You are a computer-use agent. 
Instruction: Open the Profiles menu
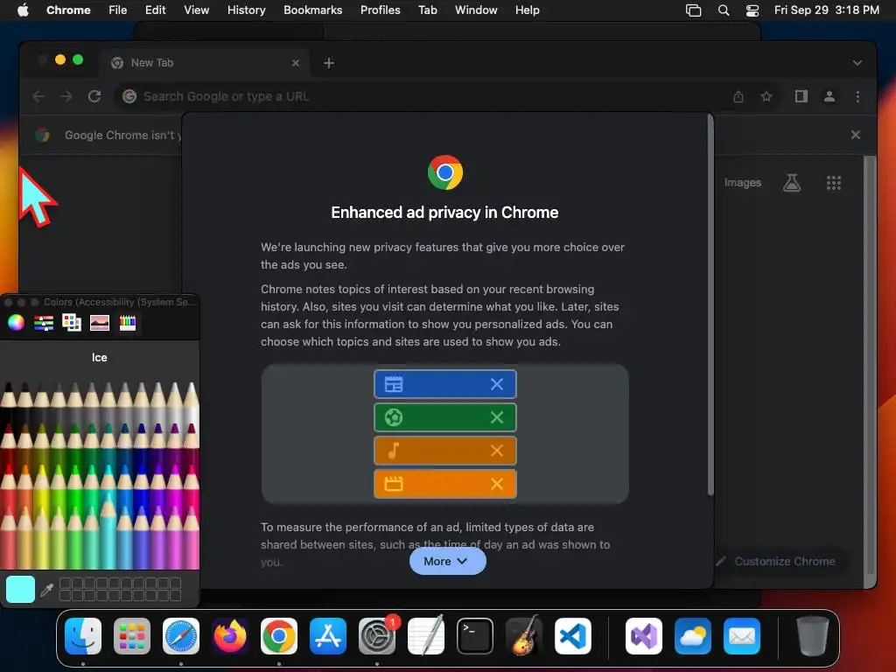pyautogui.click(x=380, y=10)
